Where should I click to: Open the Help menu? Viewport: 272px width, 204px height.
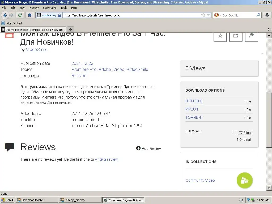pos(74,8)
